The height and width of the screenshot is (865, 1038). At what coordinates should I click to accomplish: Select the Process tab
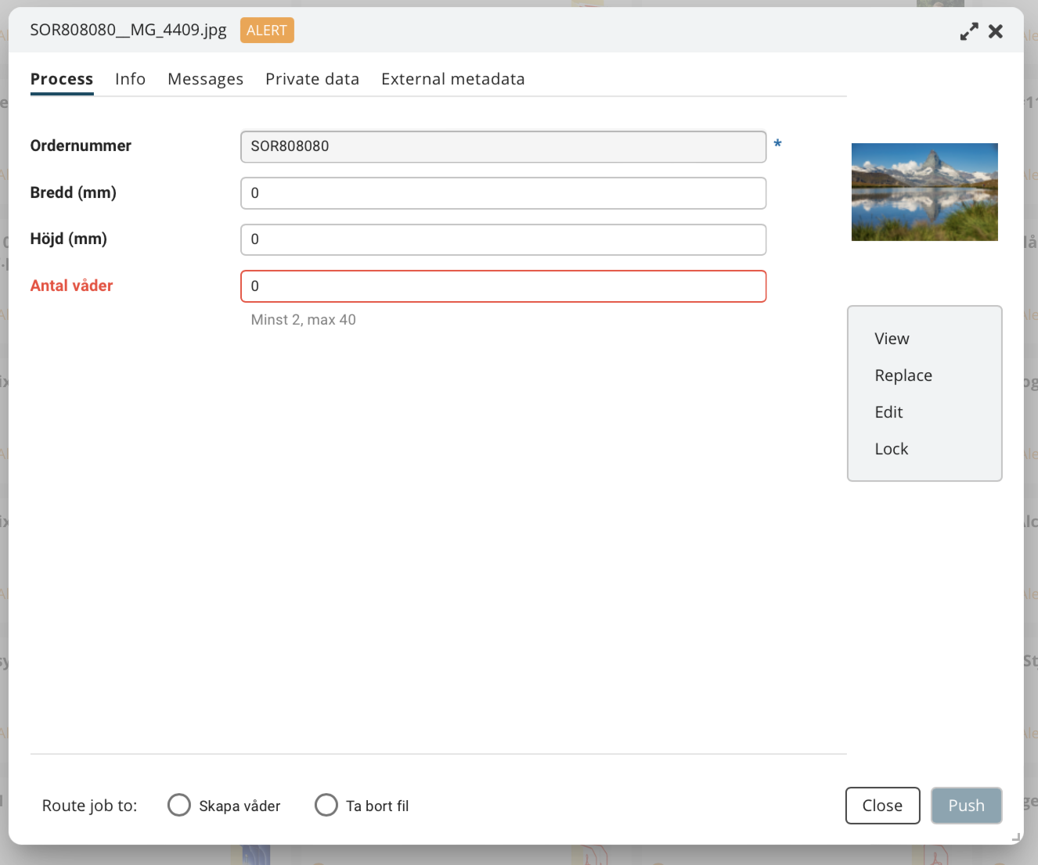pos(62,79)
